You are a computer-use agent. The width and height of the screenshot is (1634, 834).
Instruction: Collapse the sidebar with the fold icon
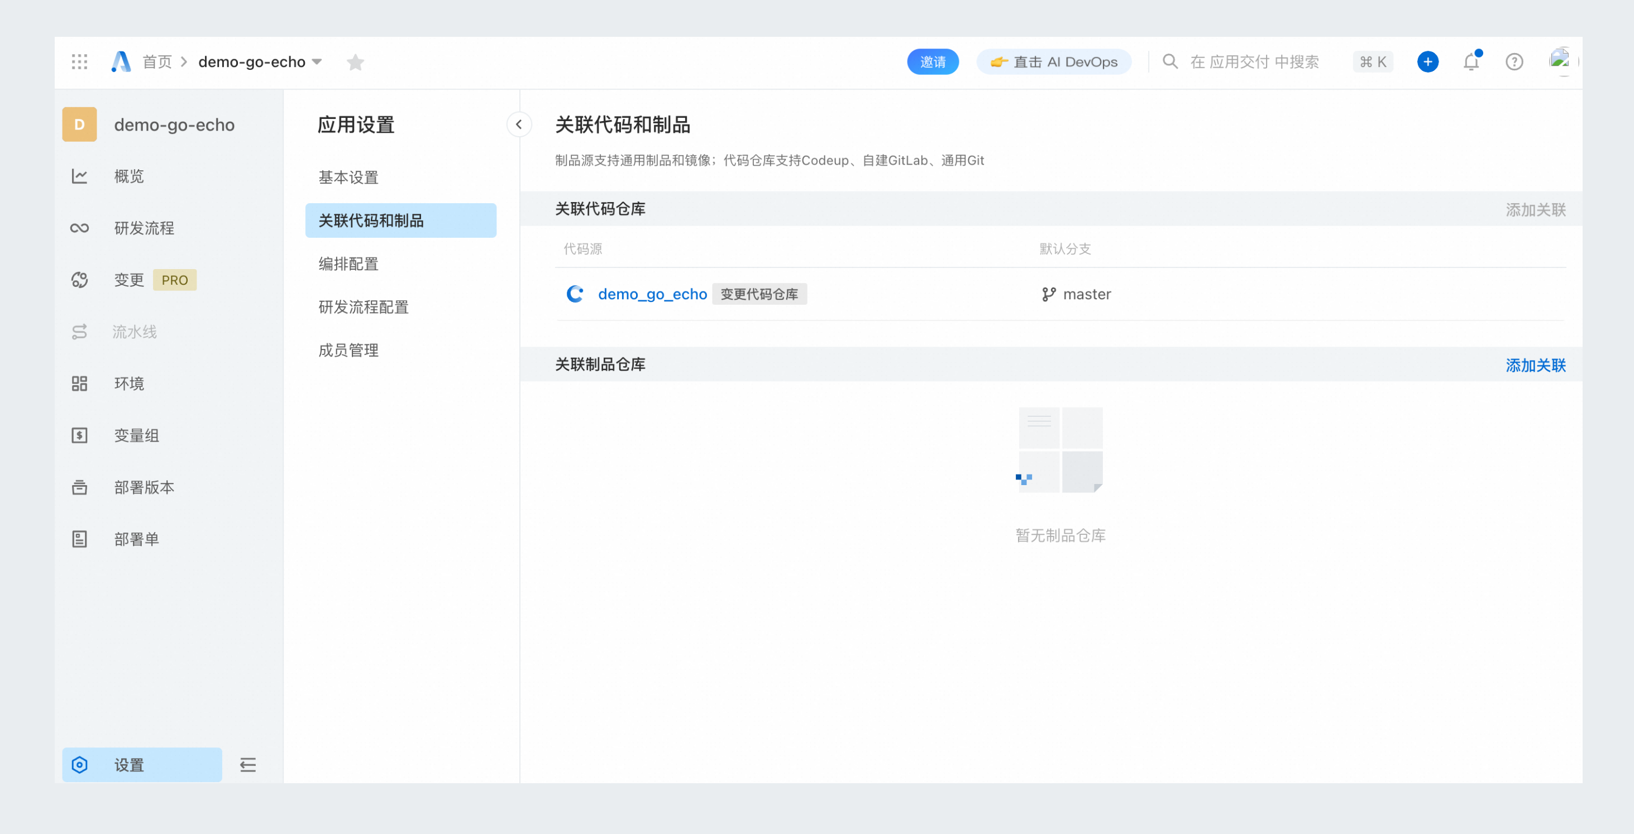pos(248,765)
